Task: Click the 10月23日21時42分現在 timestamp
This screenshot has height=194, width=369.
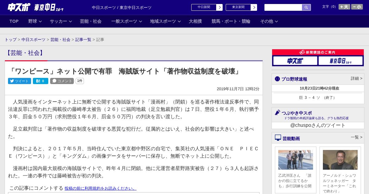Action: pos(319,88)
